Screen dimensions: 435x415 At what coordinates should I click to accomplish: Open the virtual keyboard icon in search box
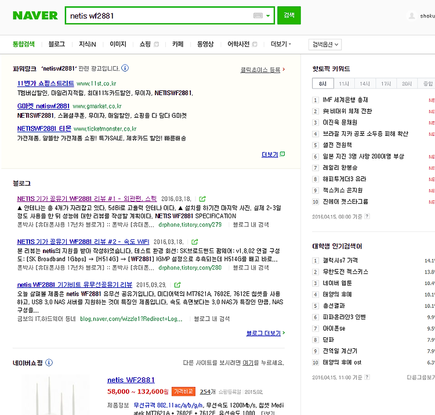click(258, 16)
